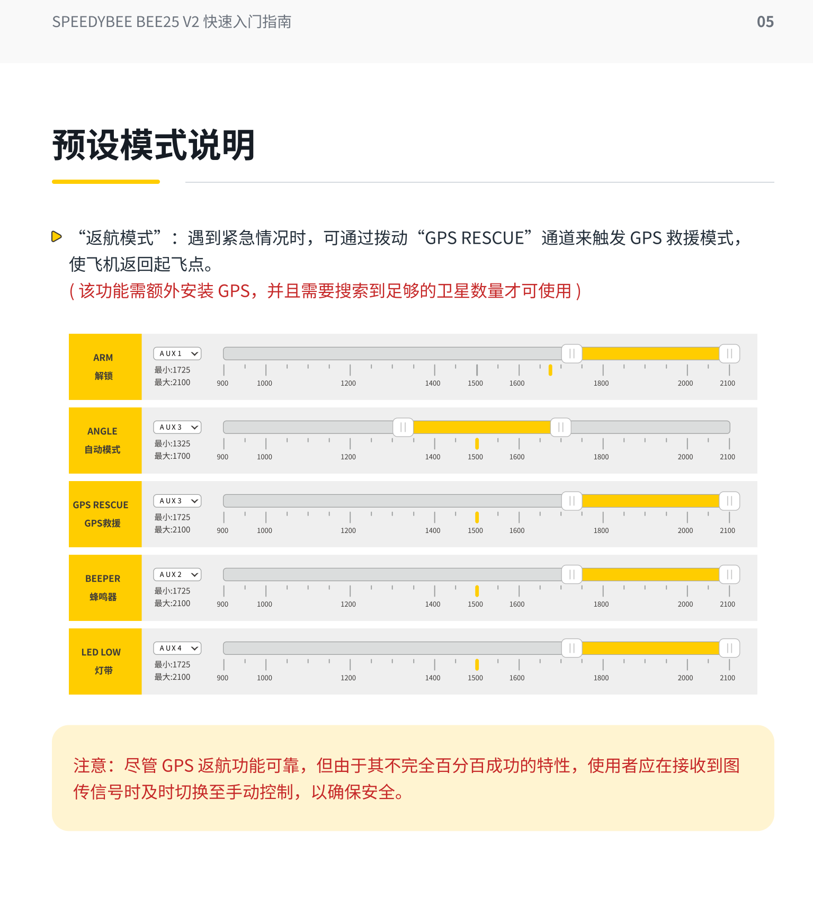Screen dimensions: 813x897
Task: Click the yellow 1500 marker in BEEPER row
Action: [x=477, y=591]
